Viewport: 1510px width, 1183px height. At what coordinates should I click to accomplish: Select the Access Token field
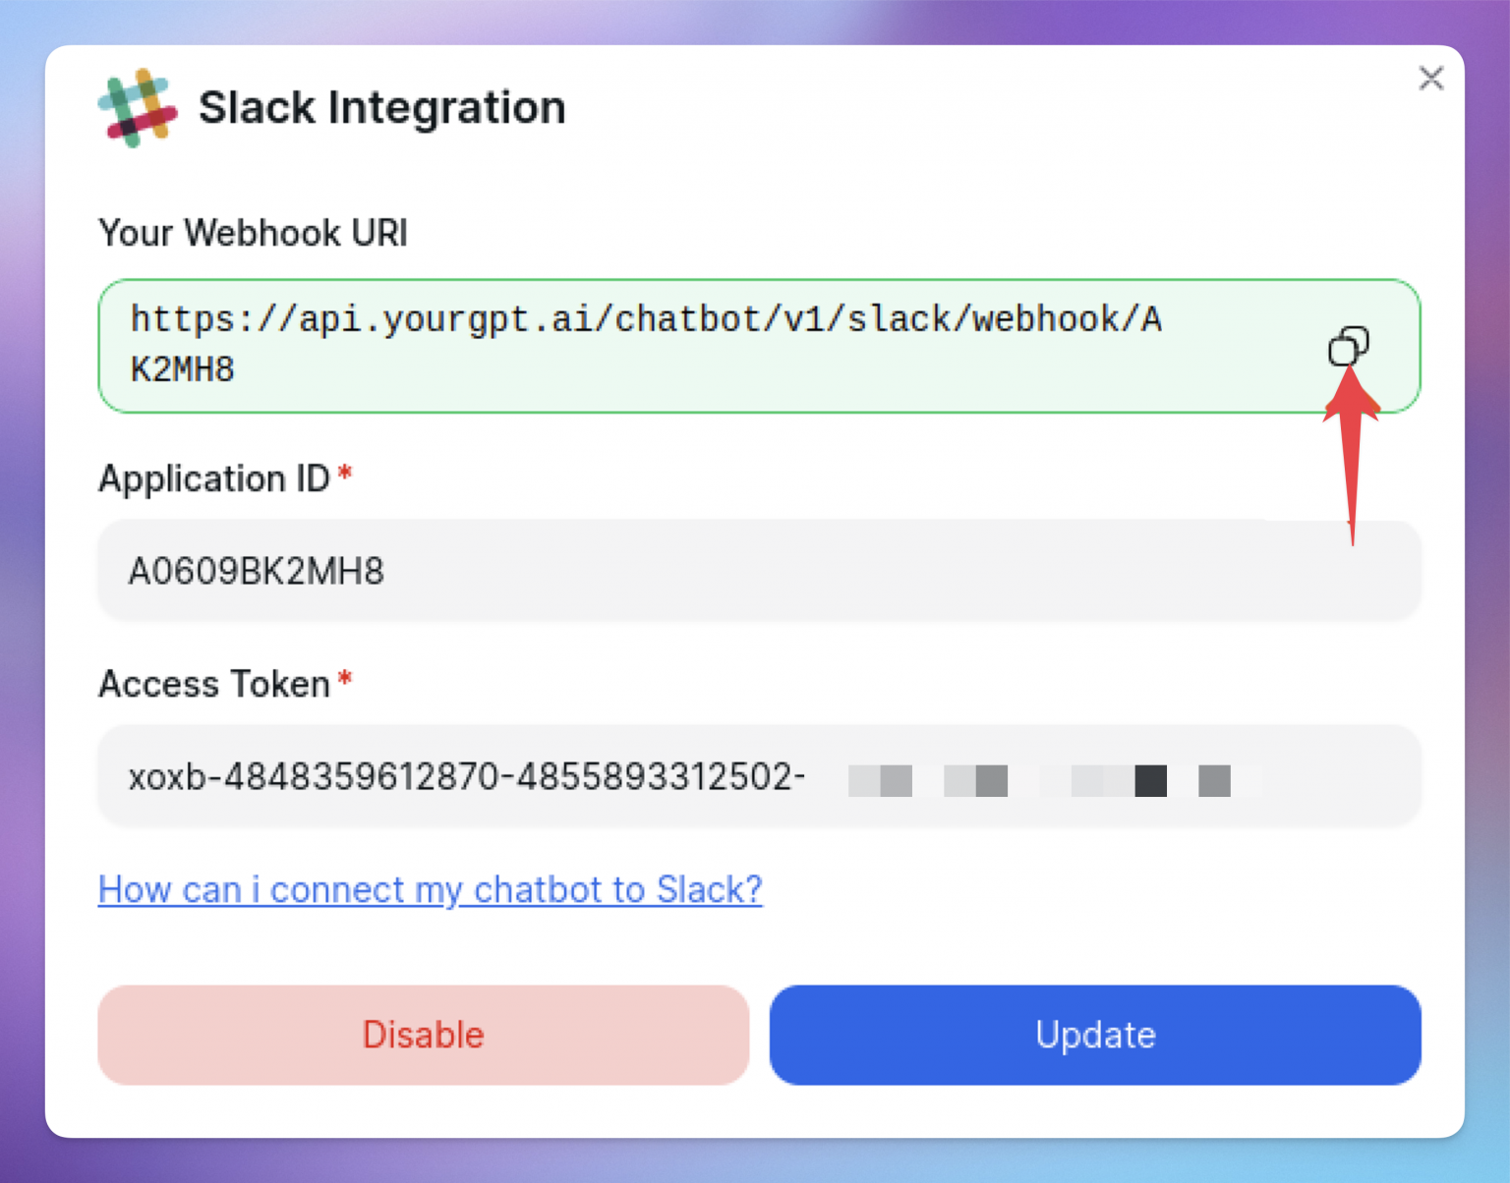590,776
